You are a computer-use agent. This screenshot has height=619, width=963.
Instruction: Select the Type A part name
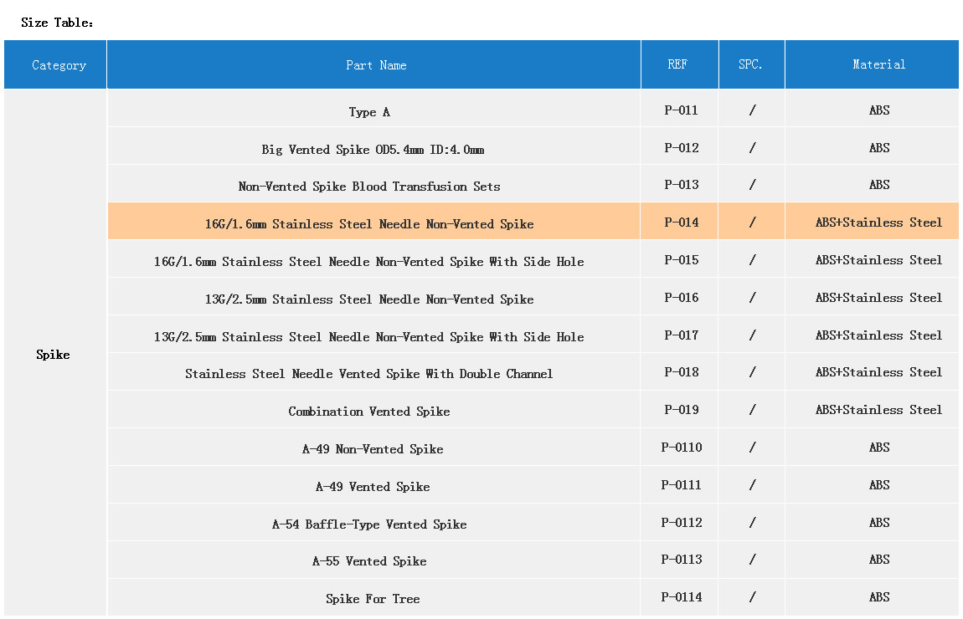[369, 112]
